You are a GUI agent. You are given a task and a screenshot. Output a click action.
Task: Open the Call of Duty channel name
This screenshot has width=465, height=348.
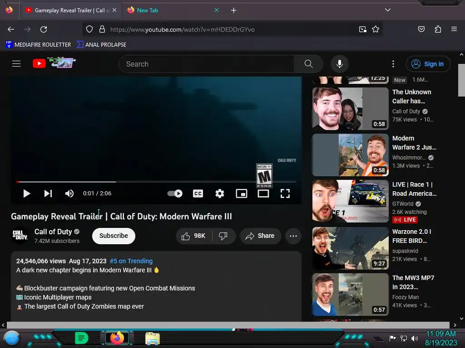click(x=53, y=232)
